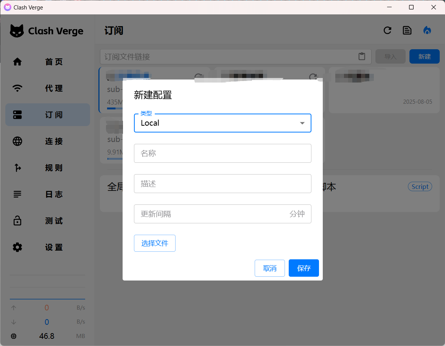The height and width of the screenshot is (346, 445).
Task: Switch to the 订阅 section in sidebar
Action: click(47, 115)
